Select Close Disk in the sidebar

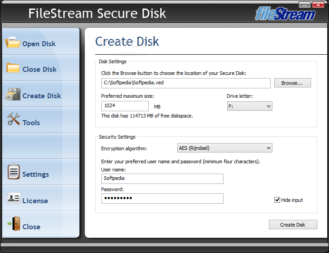pos(39,70)
